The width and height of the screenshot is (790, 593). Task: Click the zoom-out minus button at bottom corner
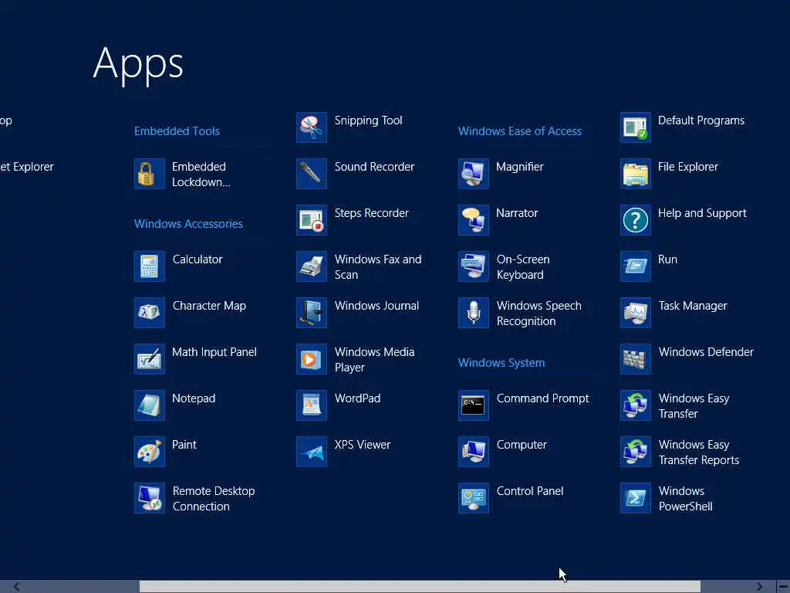784,587
